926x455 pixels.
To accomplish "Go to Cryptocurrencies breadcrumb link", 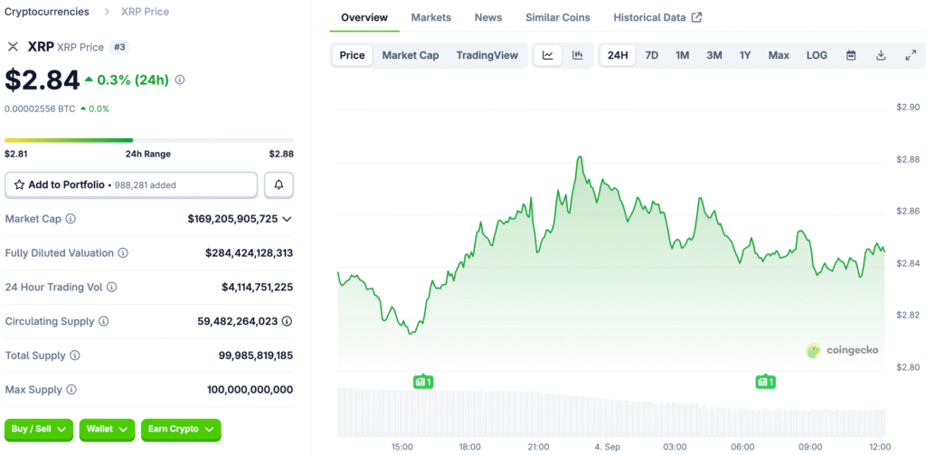I will (x=47, y=12).
